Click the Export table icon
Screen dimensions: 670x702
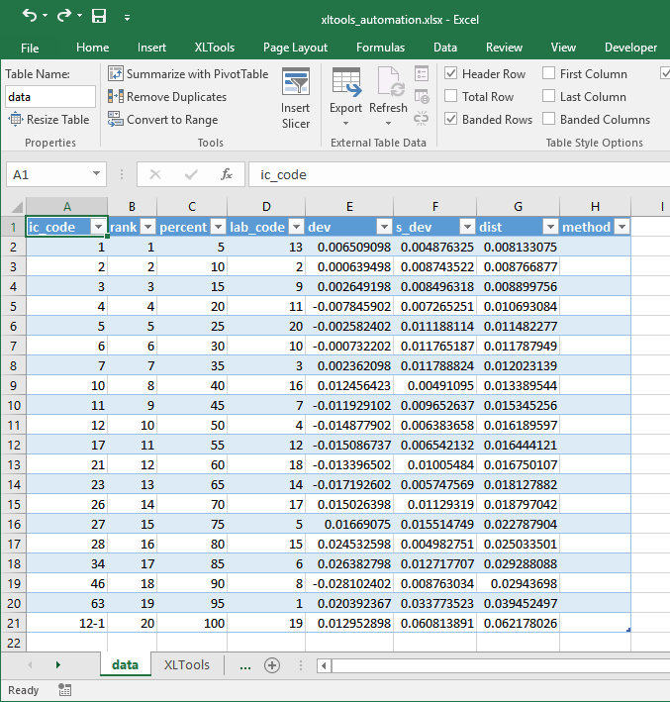click(x=345, y=83)
